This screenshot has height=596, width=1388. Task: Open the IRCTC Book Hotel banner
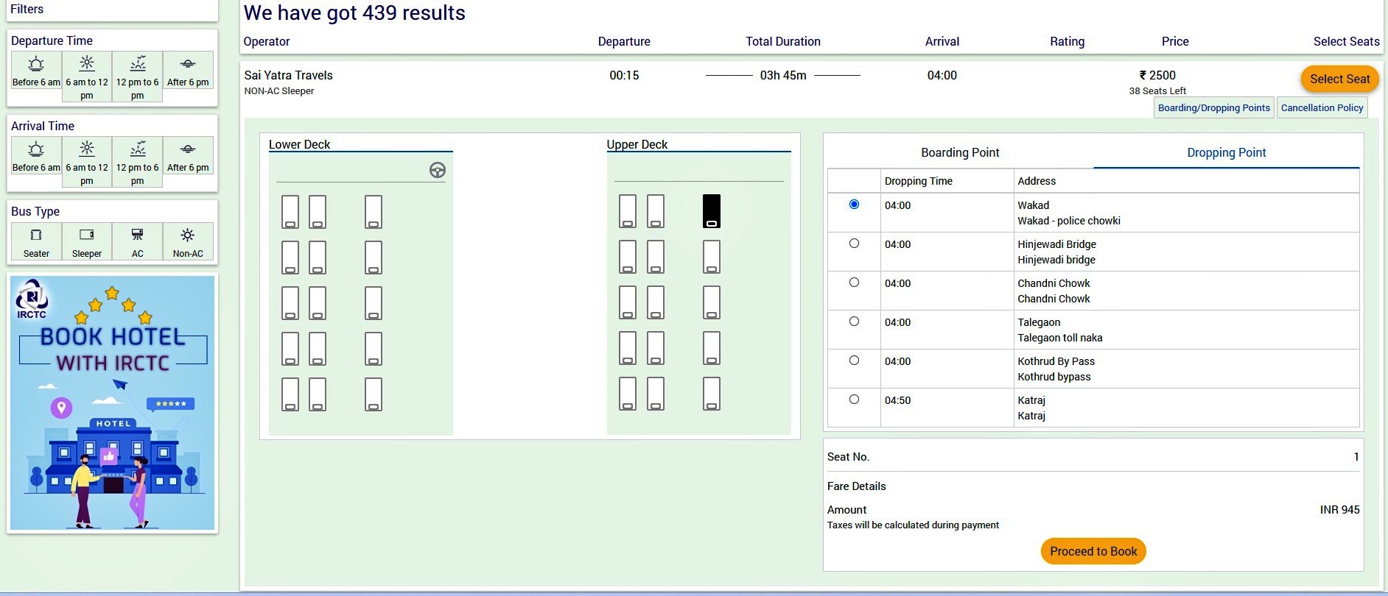[113, 402]
